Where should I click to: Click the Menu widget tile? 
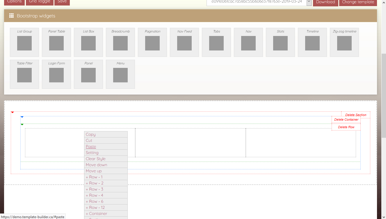(x=120, y=75)
